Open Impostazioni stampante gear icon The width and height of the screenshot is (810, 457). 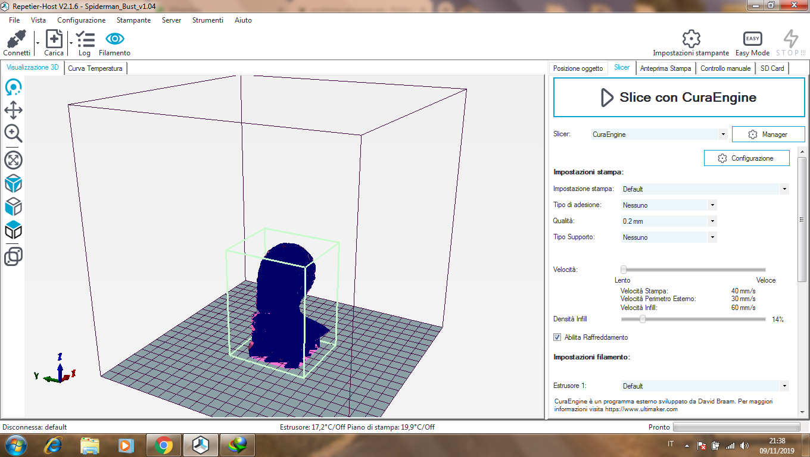coord(691,39)
